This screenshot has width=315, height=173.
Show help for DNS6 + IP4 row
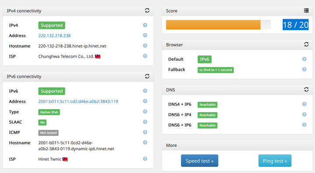304,114
